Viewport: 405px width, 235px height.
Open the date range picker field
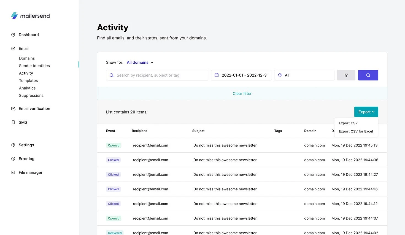click(x=241, y=75)
